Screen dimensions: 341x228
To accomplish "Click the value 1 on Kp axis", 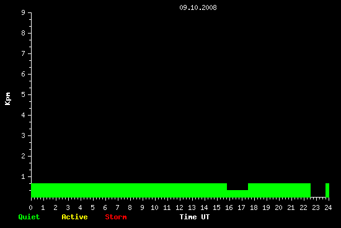I will (24, 176).
